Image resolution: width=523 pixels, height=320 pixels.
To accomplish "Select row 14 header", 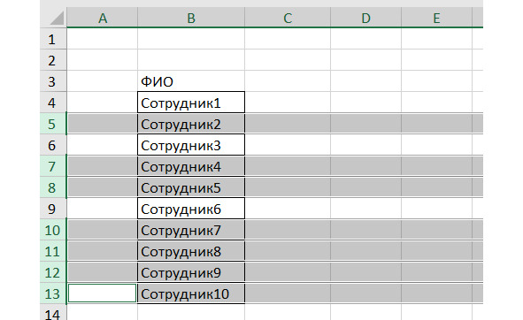I will click(x=53, y=313).
